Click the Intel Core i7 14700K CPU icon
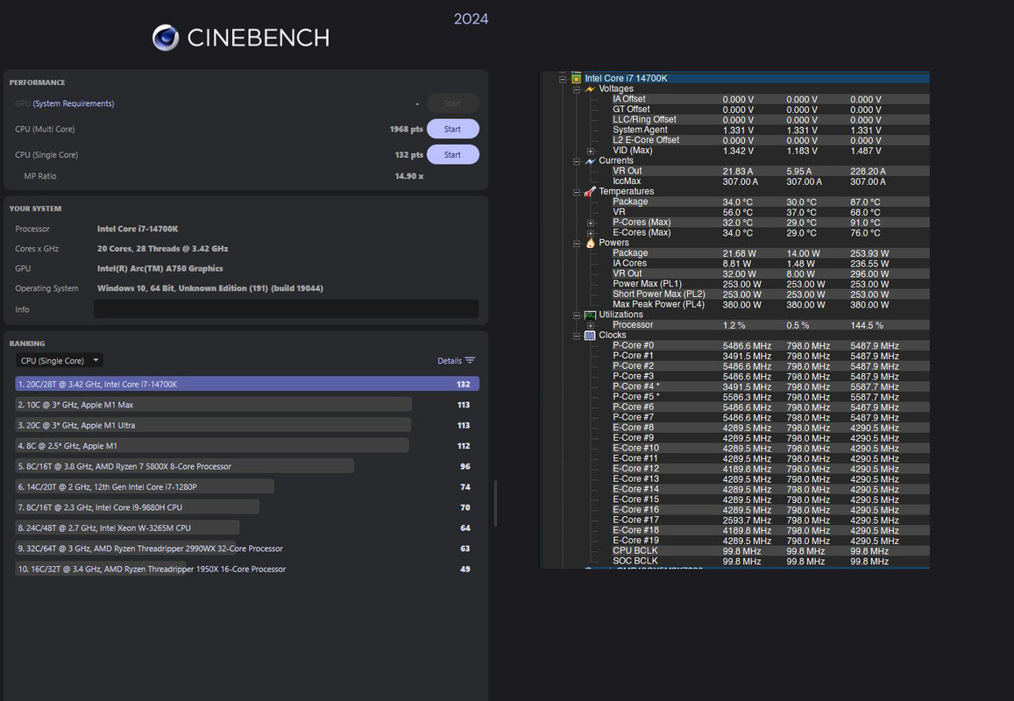 click(x=576, y=78)
